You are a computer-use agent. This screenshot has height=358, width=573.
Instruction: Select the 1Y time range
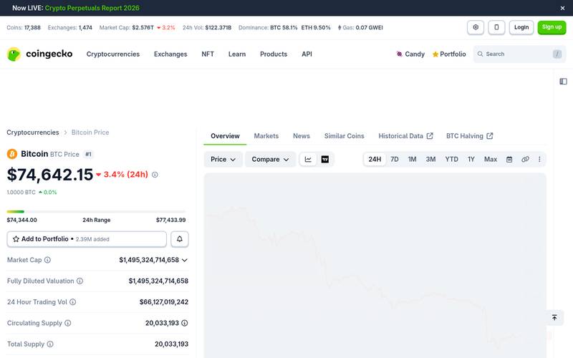point(471,159)
